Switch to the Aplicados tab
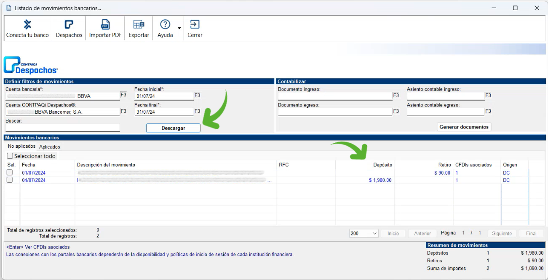 [x=50, y=147]
